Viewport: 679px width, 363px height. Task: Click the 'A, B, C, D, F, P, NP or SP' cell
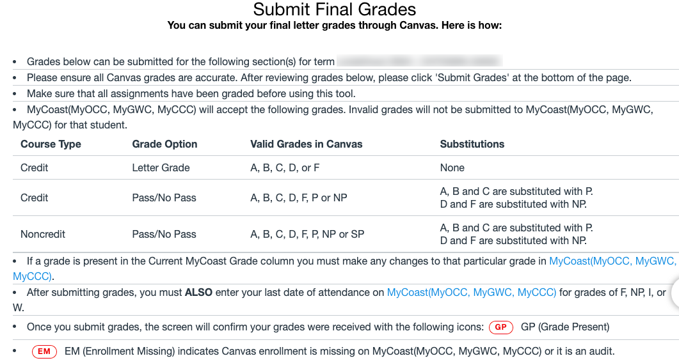tap(307, 234)
